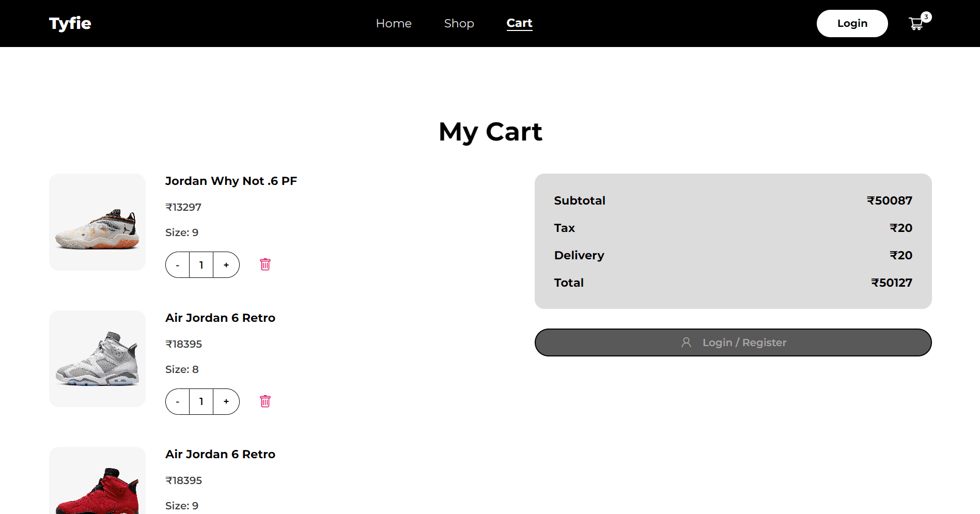The width and height of the screenshot is (980, 514).
Task: Decrease quantity of Jordan Why Not .6 PF
Action: point(178,265)
